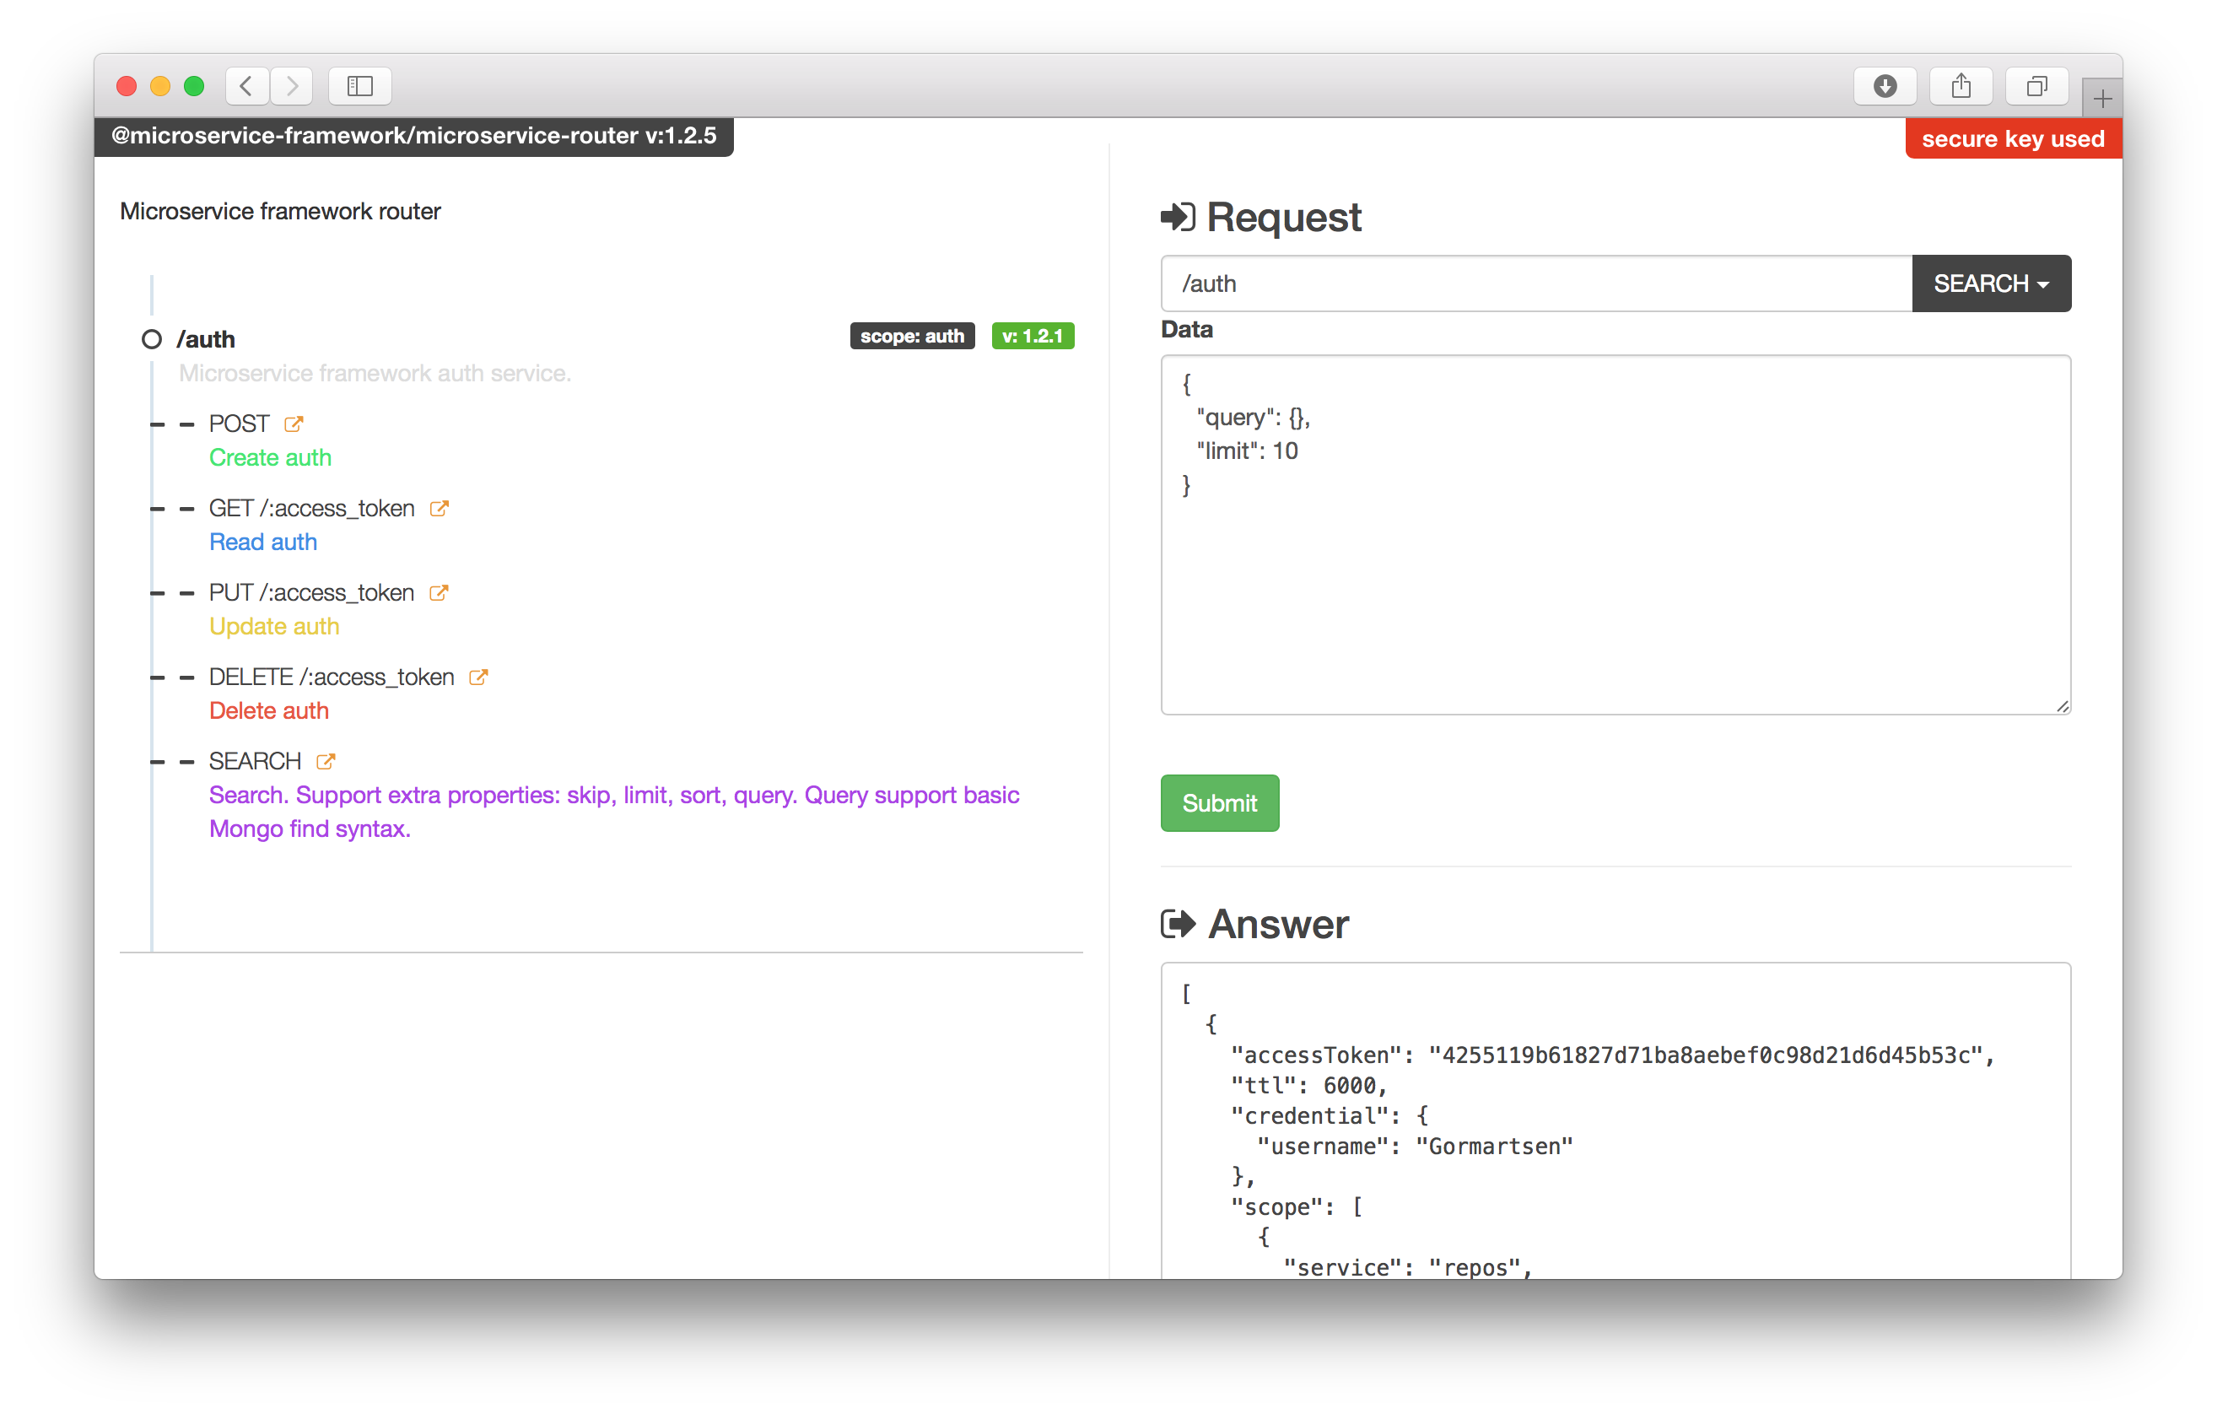Open PUT /:access_token external link icon
This screenshot has width=2217, height=1414.
[x=440, y=593]
